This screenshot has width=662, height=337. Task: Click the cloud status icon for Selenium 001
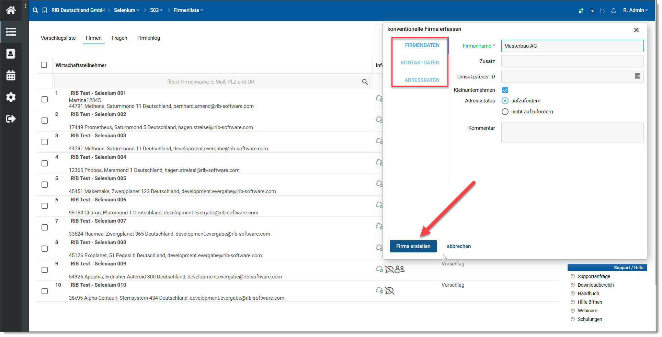coord(379,98)
